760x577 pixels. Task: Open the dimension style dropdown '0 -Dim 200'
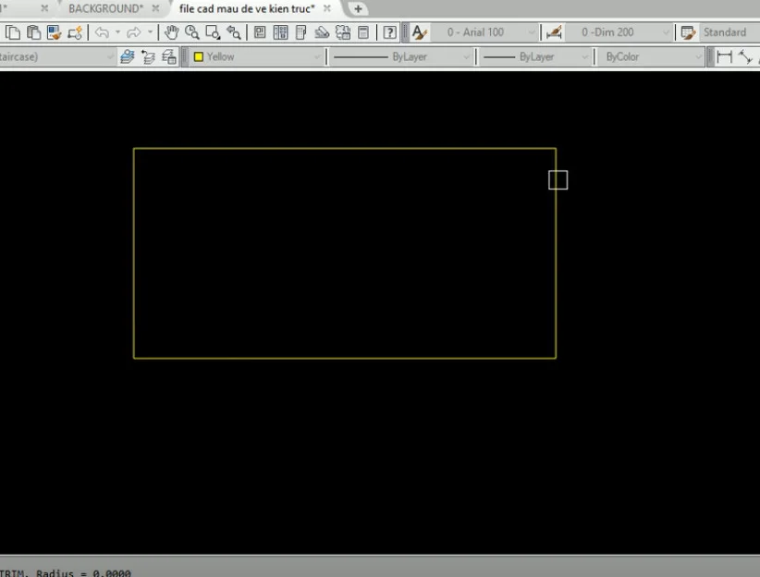pos(619,32)
